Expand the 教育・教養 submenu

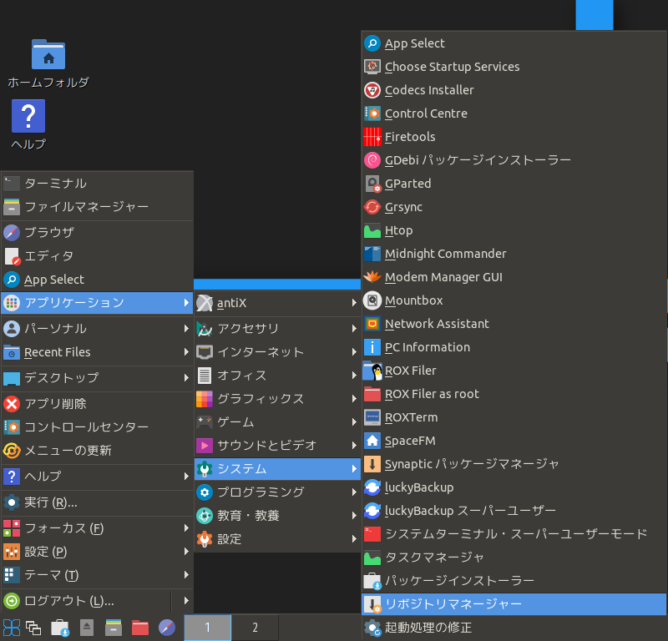click(277, 516)
